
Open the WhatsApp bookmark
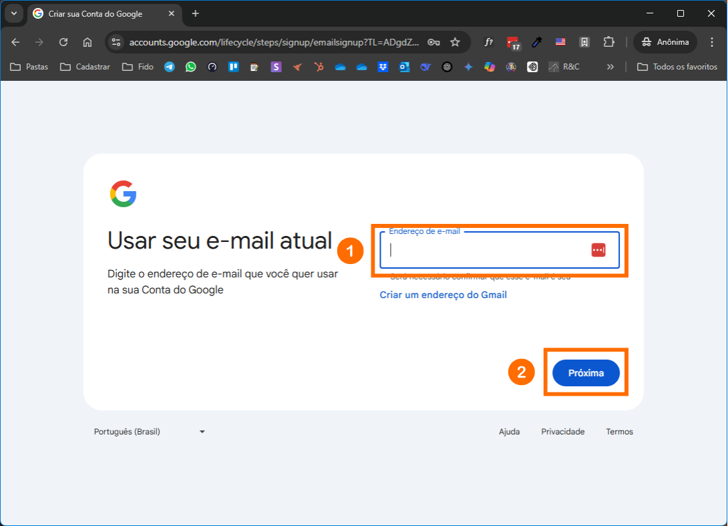[x=191, y=67]
